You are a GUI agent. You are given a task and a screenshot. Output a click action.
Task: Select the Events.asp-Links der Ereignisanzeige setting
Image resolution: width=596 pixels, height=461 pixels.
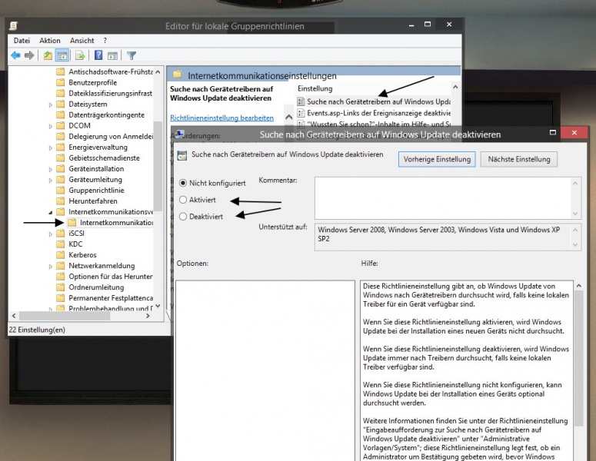click(373, 113)
